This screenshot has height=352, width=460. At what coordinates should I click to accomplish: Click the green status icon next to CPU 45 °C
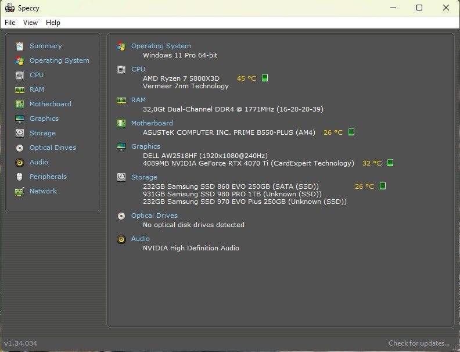tap(265, 78)
